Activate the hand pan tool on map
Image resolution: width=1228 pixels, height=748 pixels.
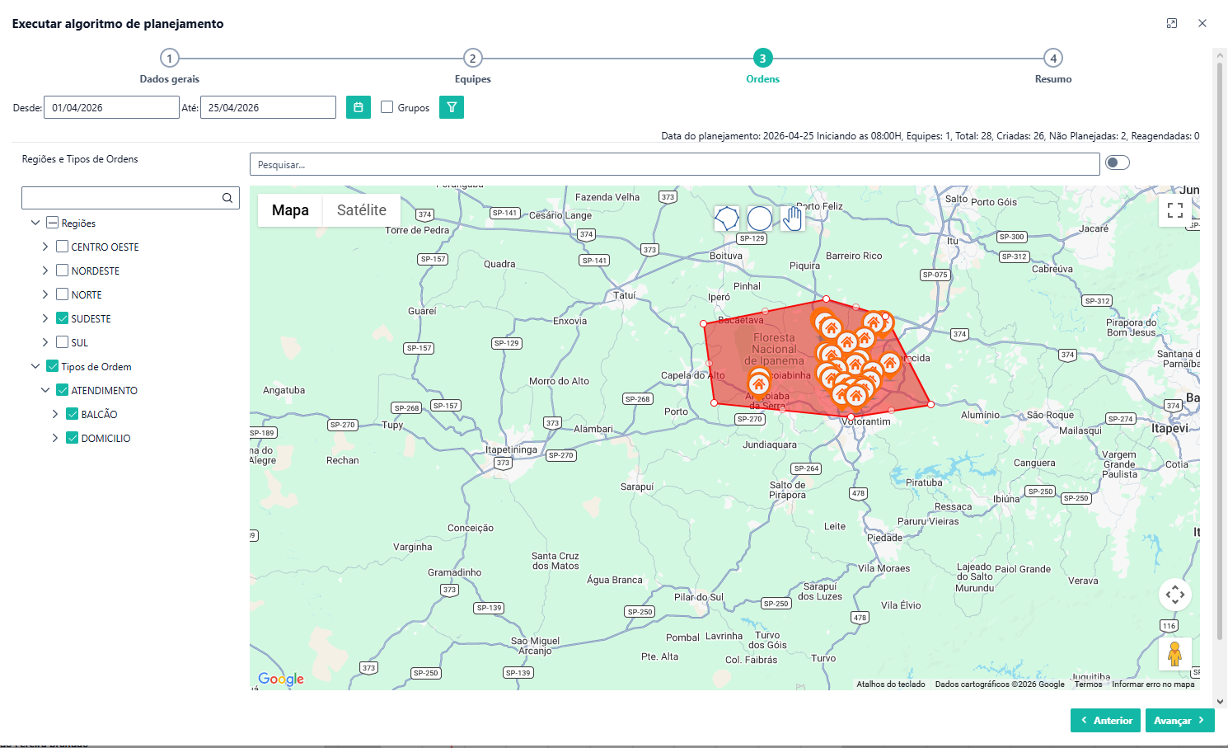[x=792, y=219]
